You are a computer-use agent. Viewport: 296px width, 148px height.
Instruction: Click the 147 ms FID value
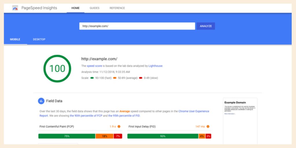[x=200, y=127]
